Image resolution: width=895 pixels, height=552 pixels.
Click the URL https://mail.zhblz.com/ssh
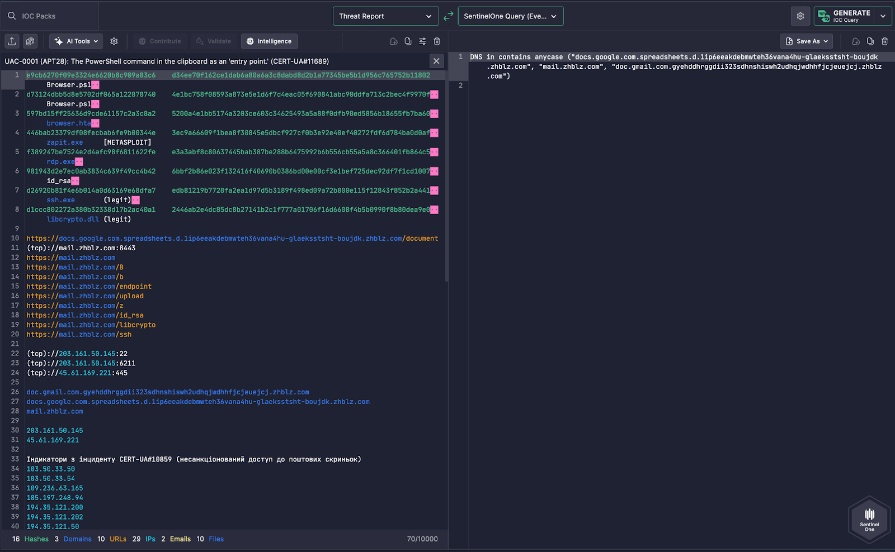tap(79, 335)
